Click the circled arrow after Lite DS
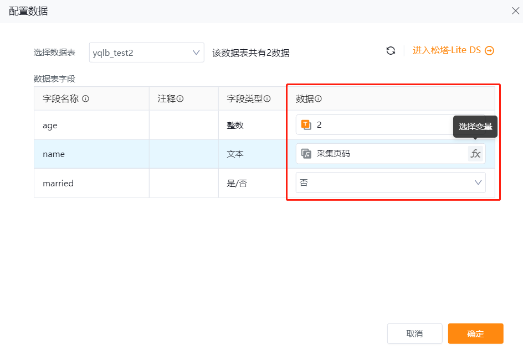 point(489,51)
